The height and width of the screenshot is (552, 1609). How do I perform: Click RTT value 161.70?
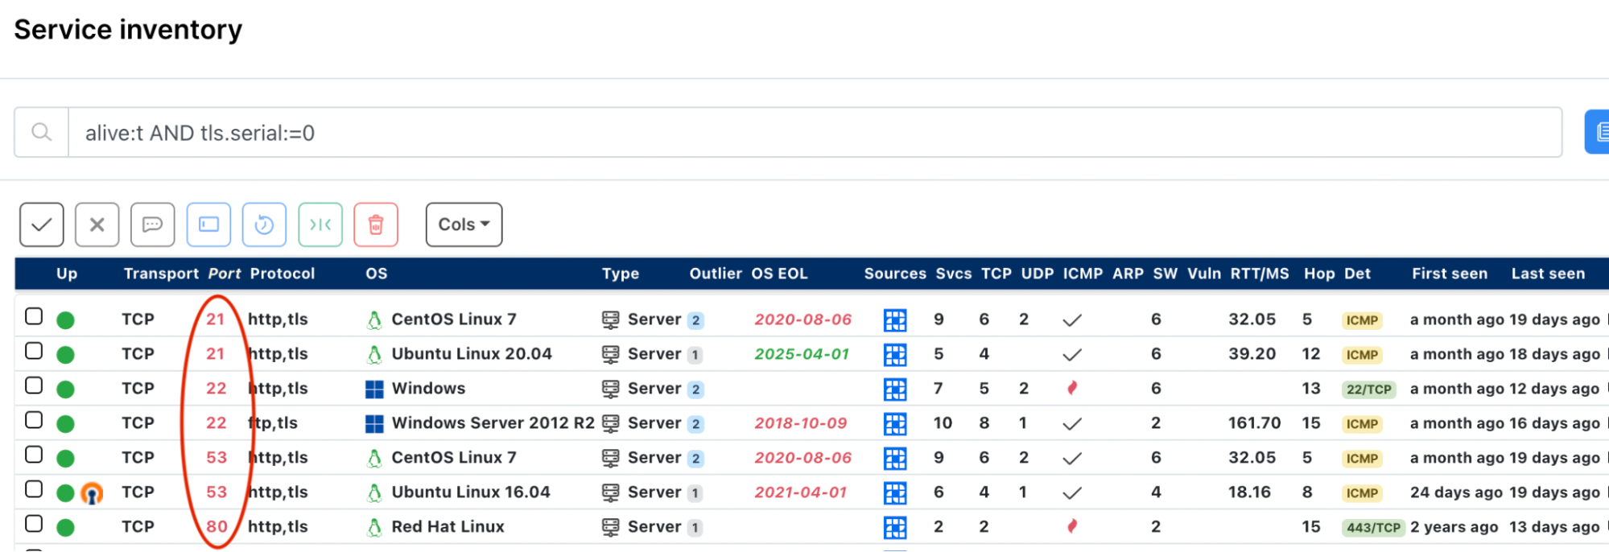click(1255, 423)
